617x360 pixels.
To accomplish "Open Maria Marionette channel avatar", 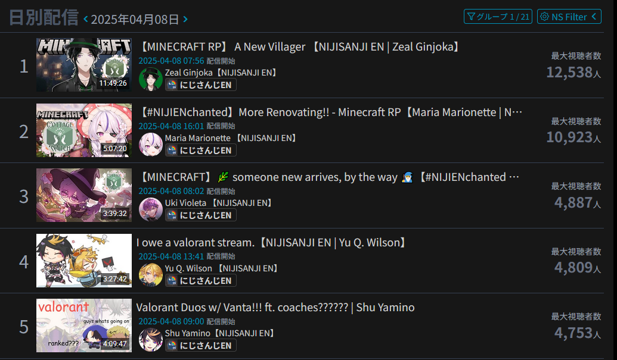I will tap(151, 145).
